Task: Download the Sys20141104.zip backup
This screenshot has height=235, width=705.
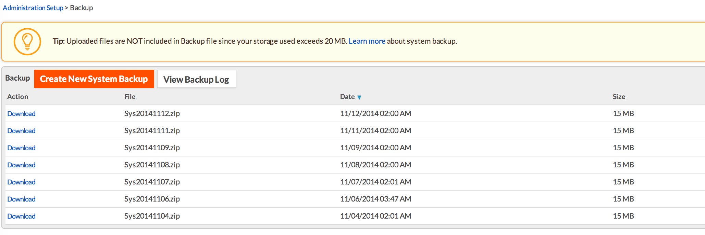Action: click(x=21, y=216)
